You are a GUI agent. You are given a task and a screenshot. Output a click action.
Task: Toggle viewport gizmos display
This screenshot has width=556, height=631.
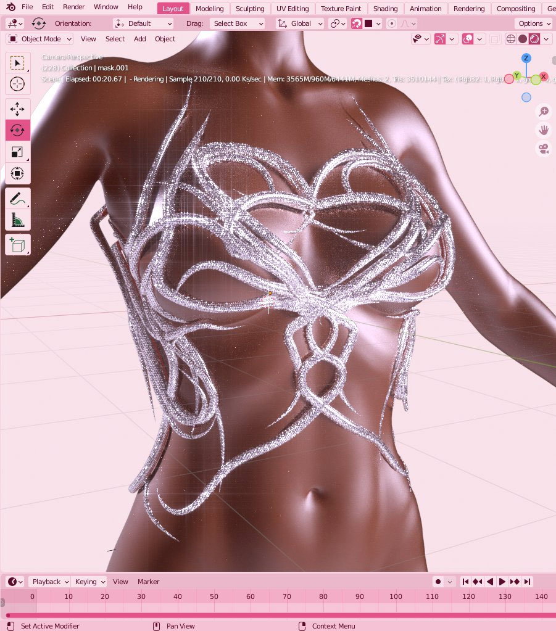(440, 39)
